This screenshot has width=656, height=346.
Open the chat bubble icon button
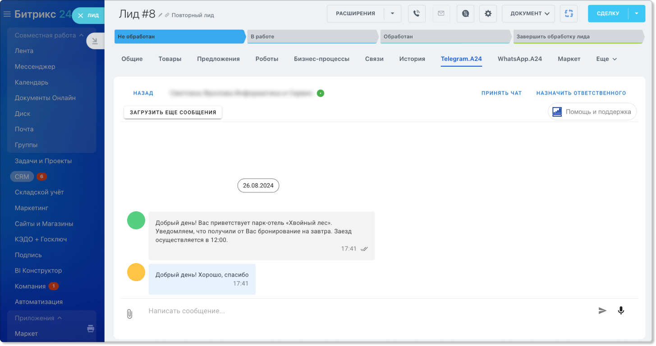tap(465, 14)
